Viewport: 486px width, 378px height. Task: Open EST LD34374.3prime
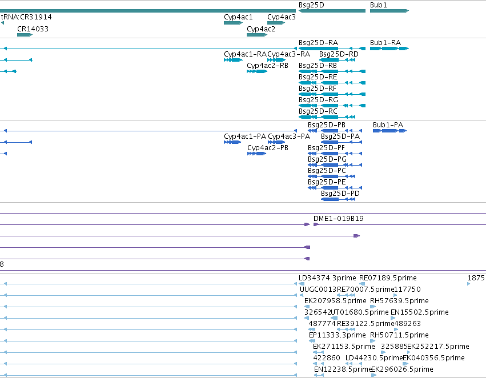tap(302, 284)
